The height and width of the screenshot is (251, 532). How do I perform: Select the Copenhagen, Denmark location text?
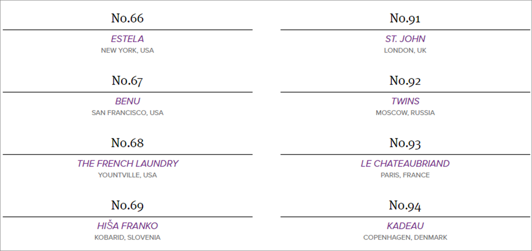tap(405, 237)
